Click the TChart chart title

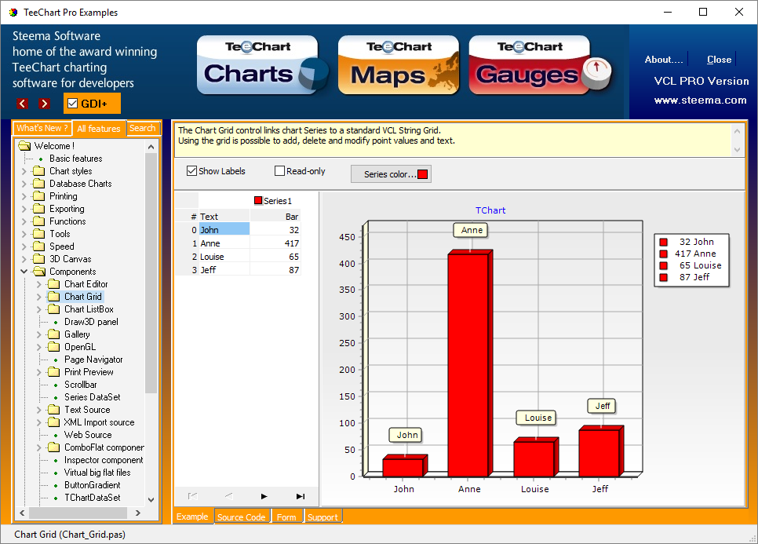(x=490, y=210)
